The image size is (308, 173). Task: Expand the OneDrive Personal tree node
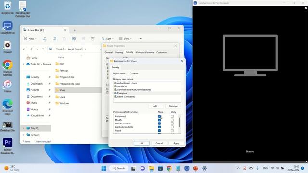point(24,64)
